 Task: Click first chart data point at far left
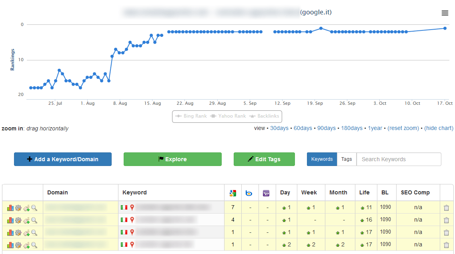31,88
